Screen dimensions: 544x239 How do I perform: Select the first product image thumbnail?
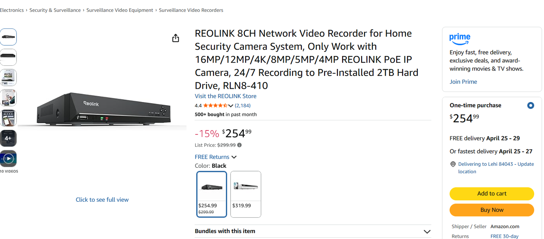click(x=8, y=37)
